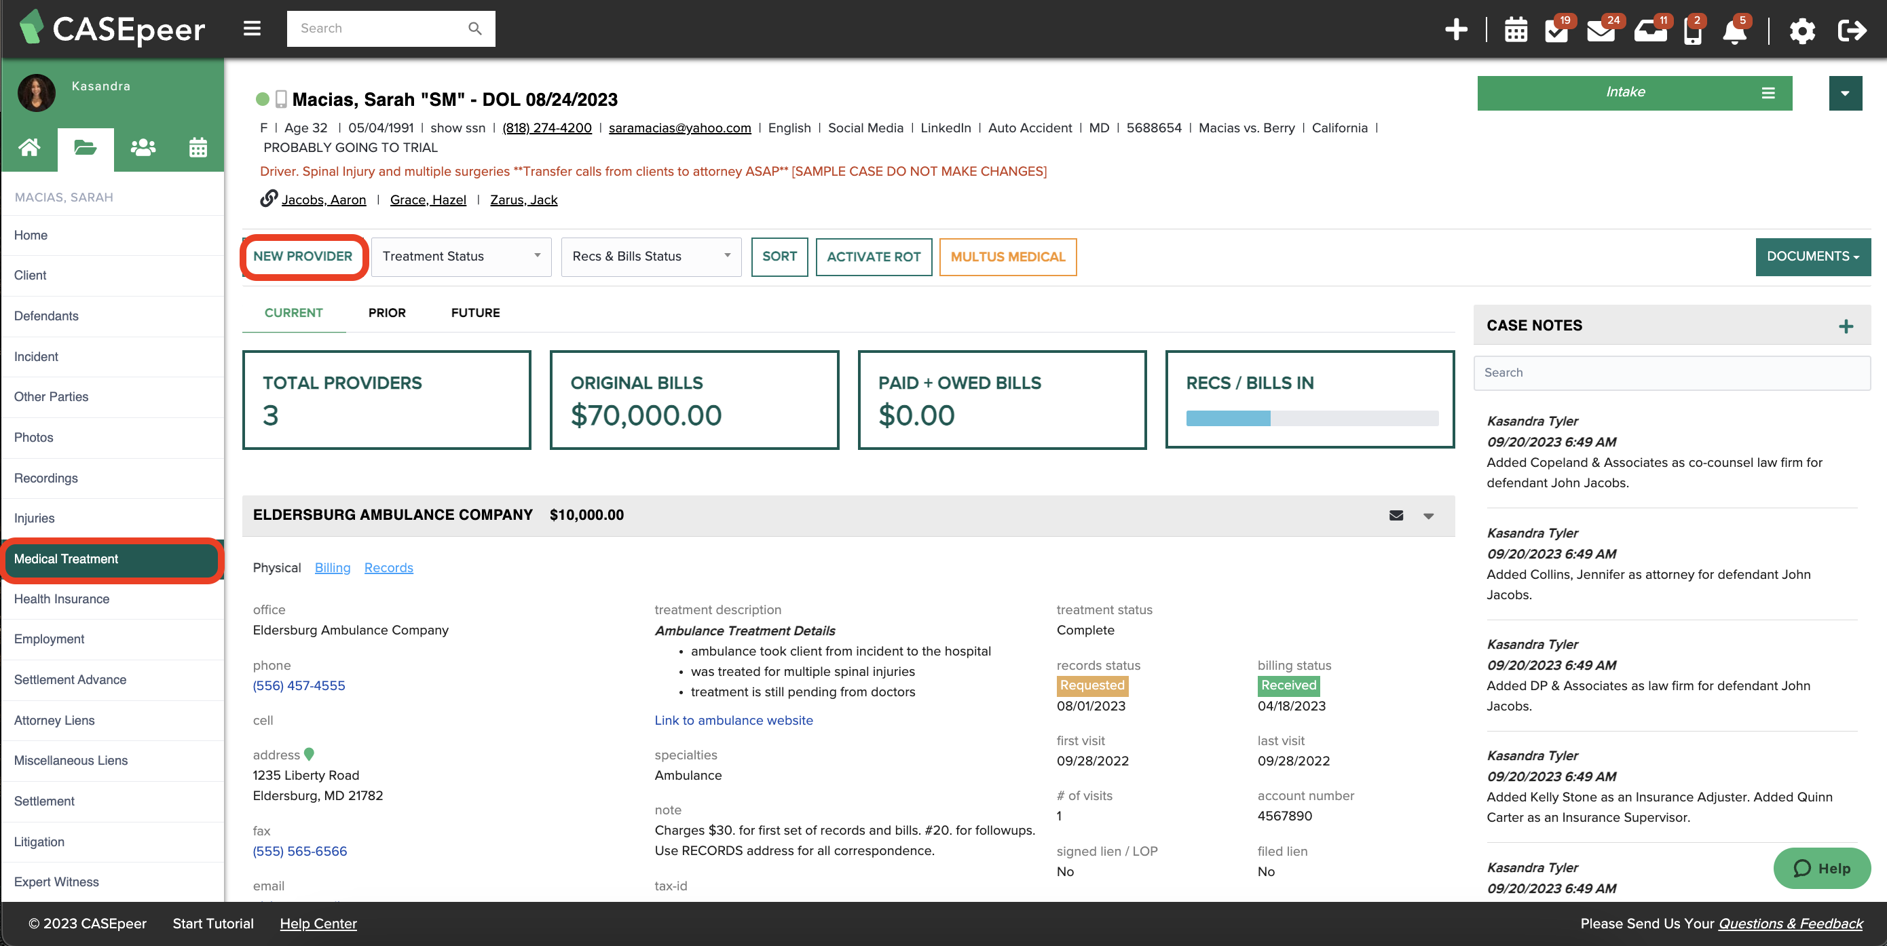Expand the Eldersburg Ambulance row caret
Viewport: 1887px width, 946px height.
point(1428,516)
